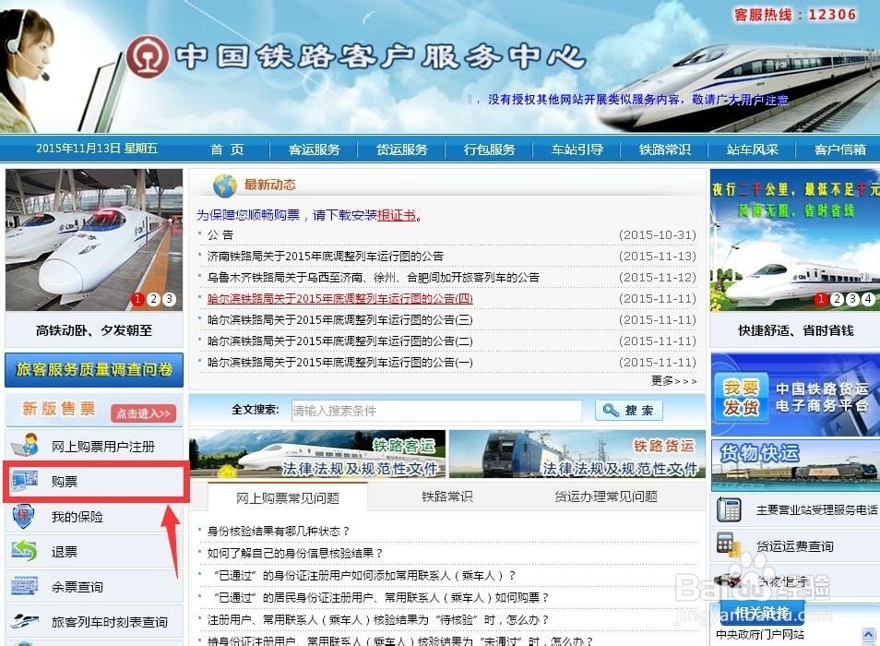Open 哈尔滨铁路局 announcement (四)
Viewport: 880px width, 646px height.
(340, 299)
